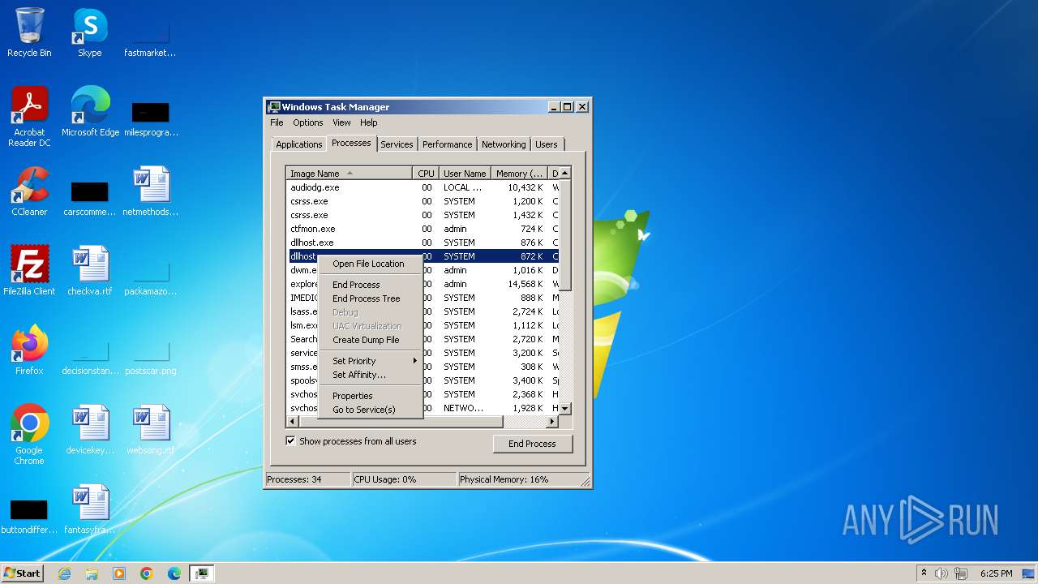Switch to the Networking tab
Viewport: 1038px width, 584px height.
(504, 144)
